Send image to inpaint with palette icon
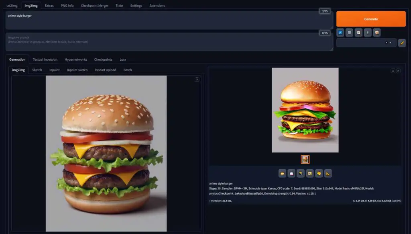The width and height of the screenshot is (411, 234). pos(319,173)
